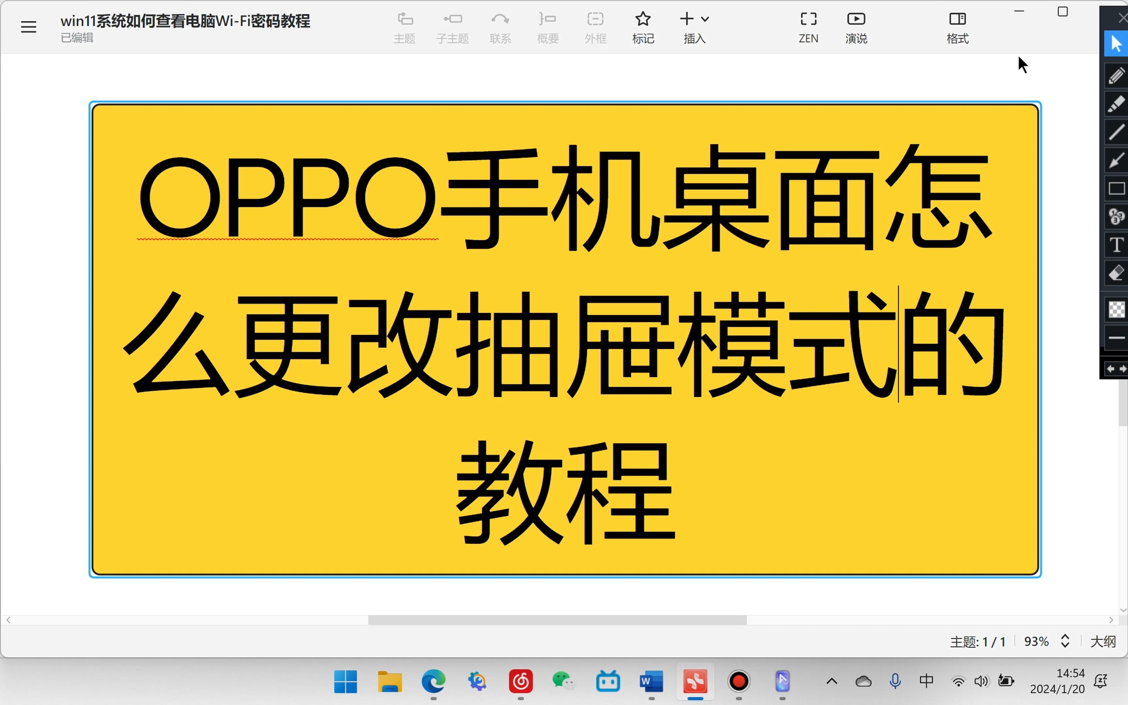Choose line thickness in annotation toolbar
Viewport: 1128px width, 705px height.
1117,337
